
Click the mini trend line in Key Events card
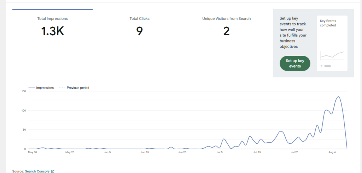point(332,55)
